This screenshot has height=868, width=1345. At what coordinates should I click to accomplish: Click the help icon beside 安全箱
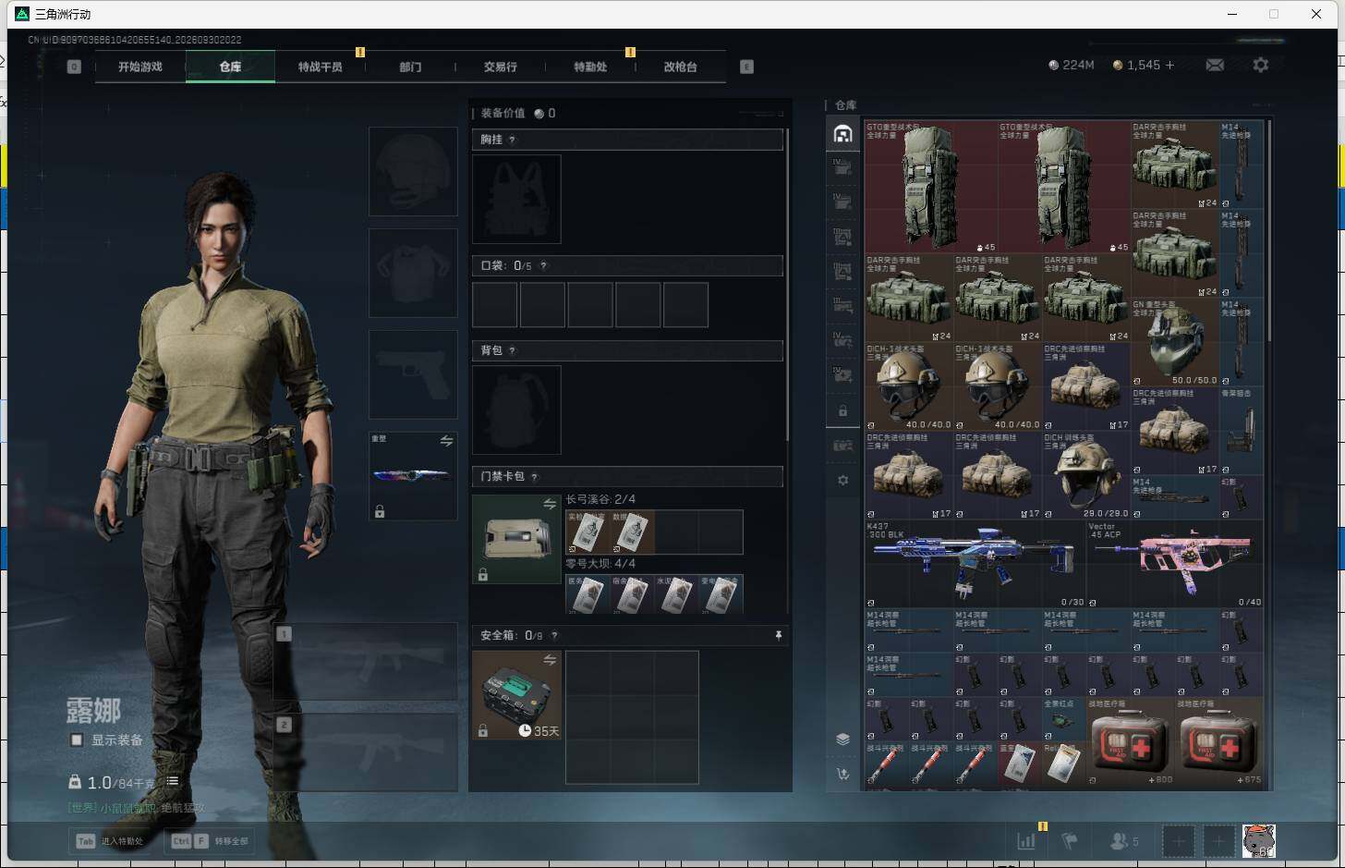pos(554,635)
